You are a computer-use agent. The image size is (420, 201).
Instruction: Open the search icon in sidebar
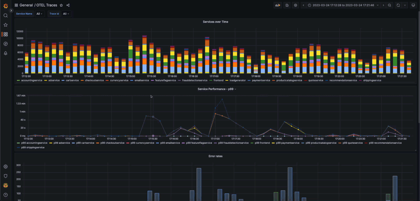point(6,16)
